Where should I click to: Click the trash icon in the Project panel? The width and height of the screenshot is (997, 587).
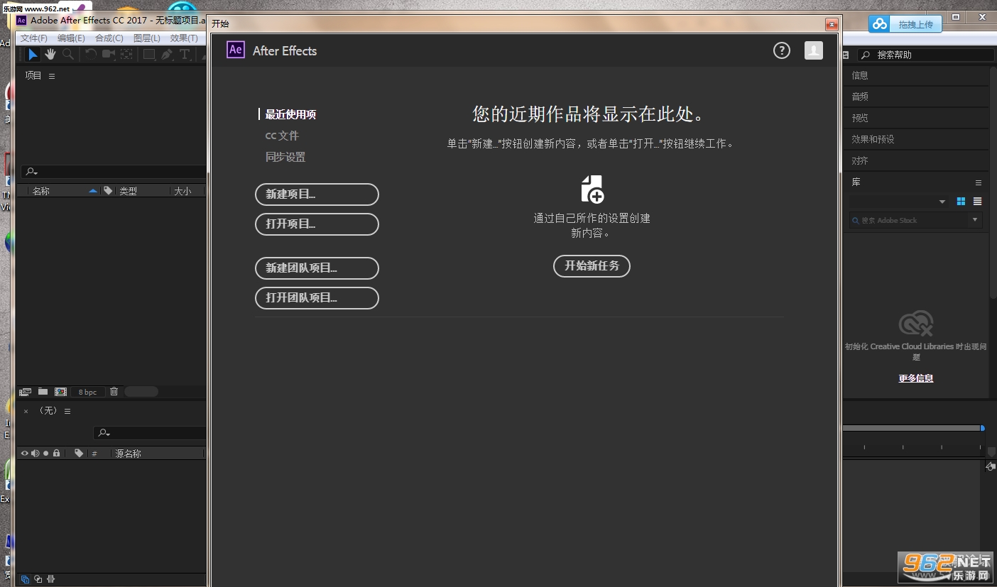114,391
